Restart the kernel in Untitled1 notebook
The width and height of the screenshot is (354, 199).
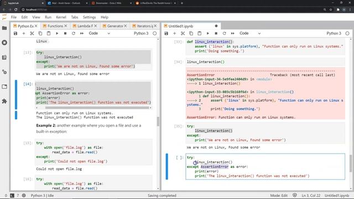(x=224, y=33)
